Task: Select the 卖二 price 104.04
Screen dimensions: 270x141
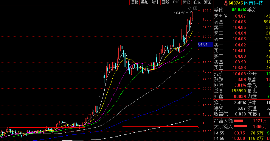Action: click(x=239, y=33)
